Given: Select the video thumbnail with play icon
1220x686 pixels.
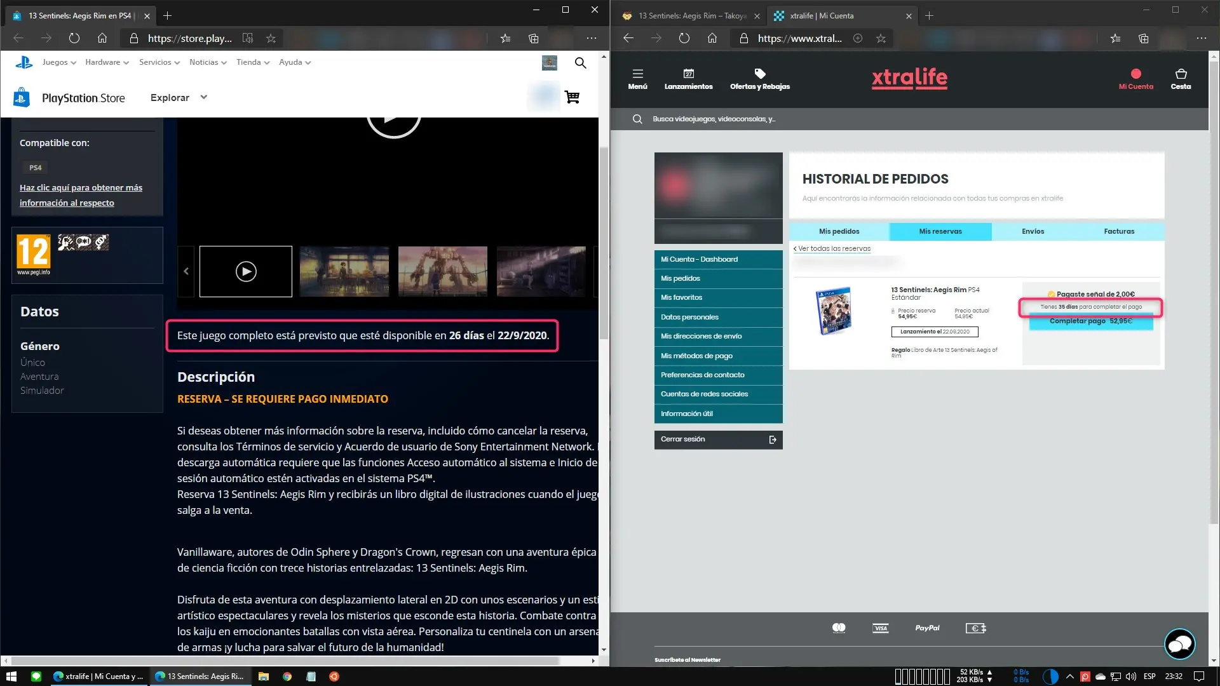Looking at the screenshot, I should pyautogui.click(x=246, y=271).
